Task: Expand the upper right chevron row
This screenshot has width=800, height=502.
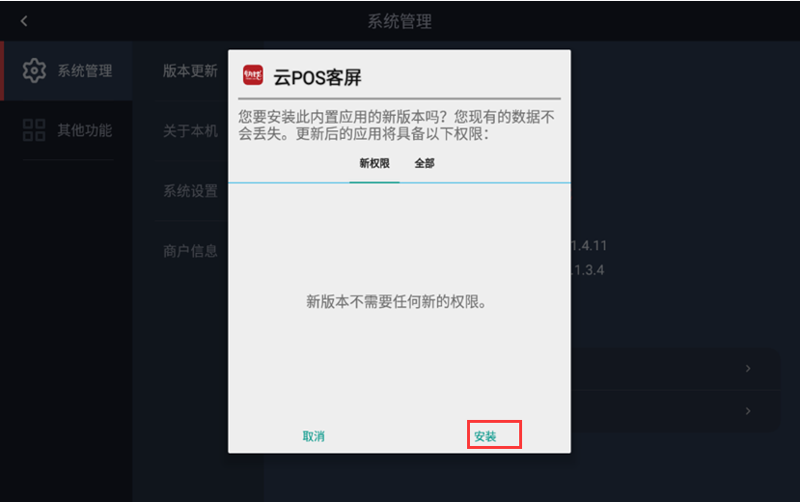Action: [748, 369]
